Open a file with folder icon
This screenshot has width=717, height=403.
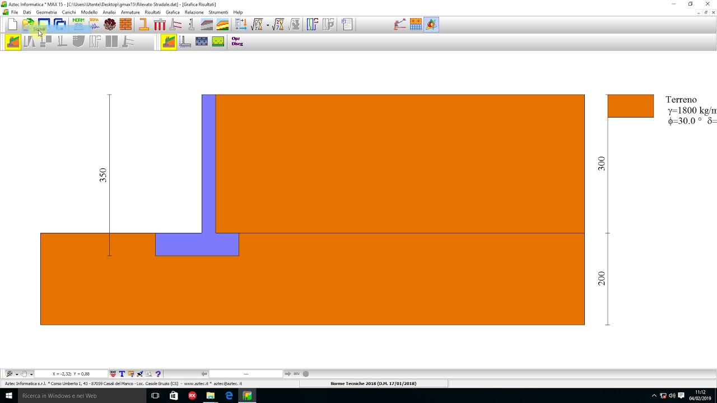point(28,25)
